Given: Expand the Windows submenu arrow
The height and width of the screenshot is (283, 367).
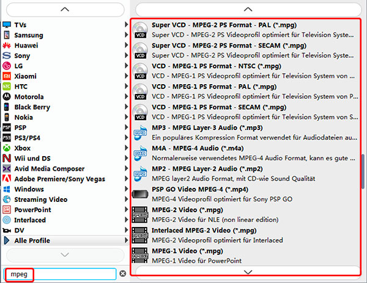Looking at the screenshot, I should coord(126,188).
